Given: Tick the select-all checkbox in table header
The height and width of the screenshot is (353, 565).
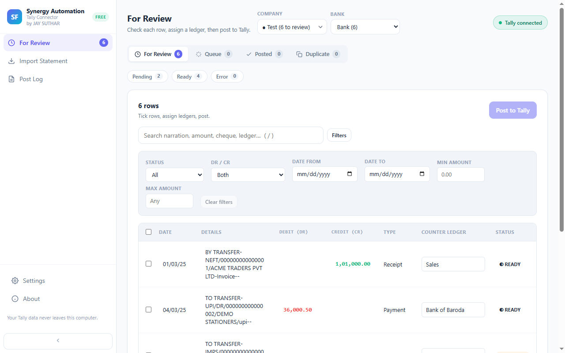Looking at the screenshot, I should point(148,232).
